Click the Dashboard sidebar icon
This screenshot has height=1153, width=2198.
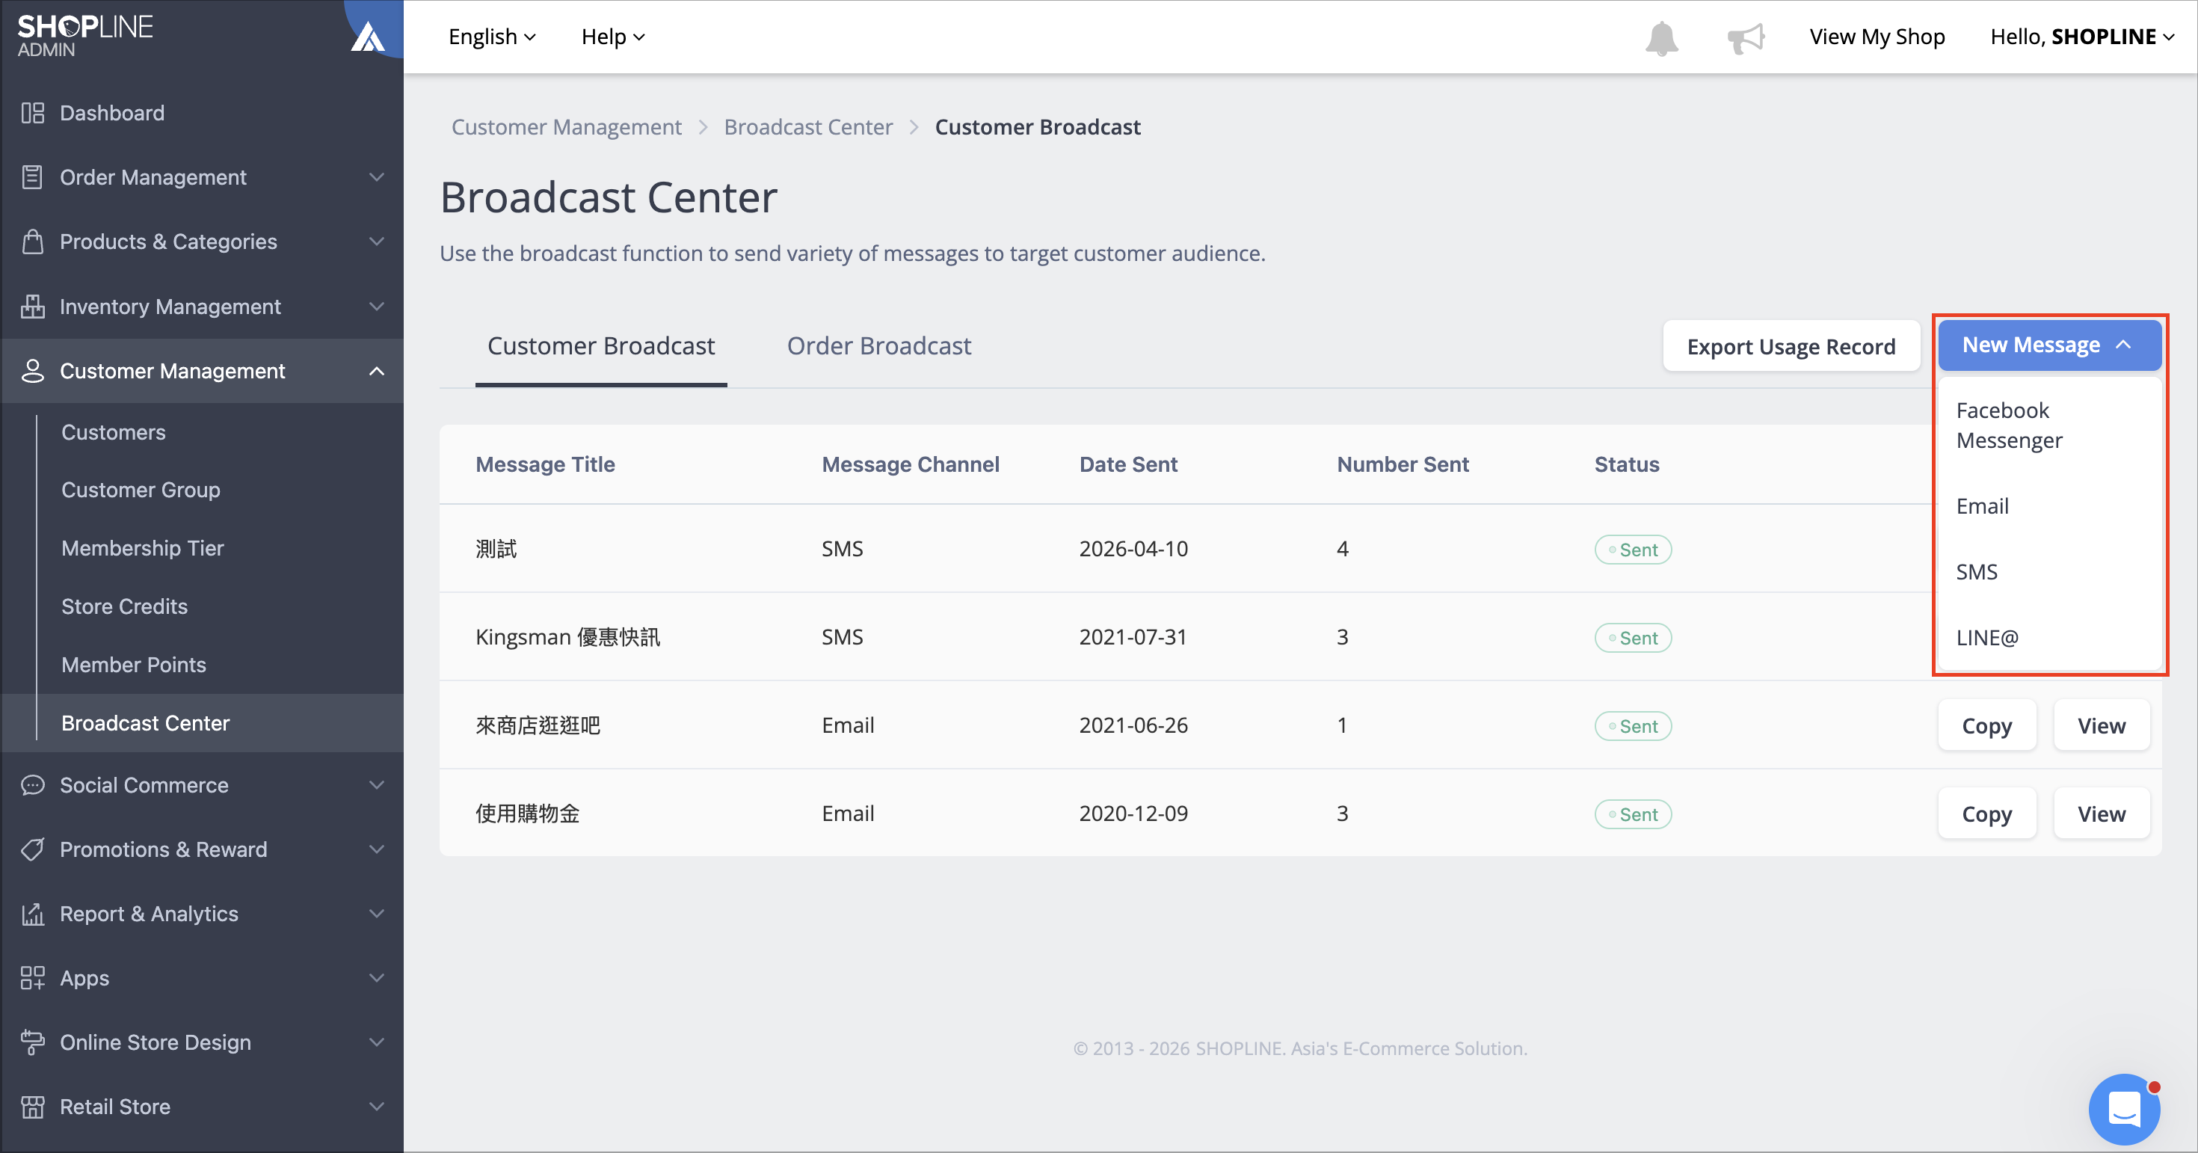click(x=32, y=113)
